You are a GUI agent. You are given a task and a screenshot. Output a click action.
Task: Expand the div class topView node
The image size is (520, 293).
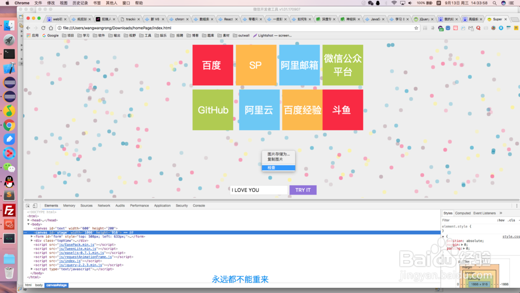coord(32,240)
